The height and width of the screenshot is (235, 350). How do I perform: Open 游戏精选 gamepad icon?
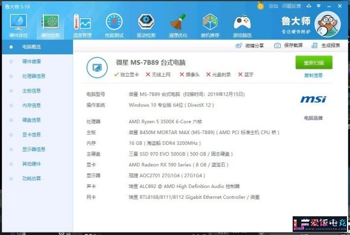pos(242,25)
